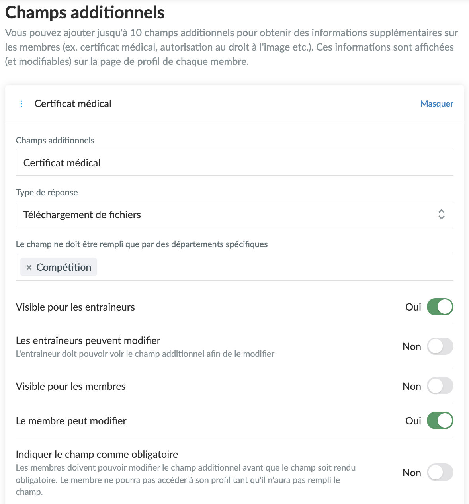The width and height of the screenshot is (469, 504).
Task: Collapse the Certificat médical card header title
Action: (x=73, y=104)
